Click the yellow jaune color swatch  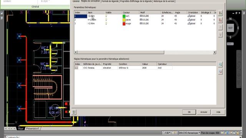pyautogui.click(x=124, y=20)
